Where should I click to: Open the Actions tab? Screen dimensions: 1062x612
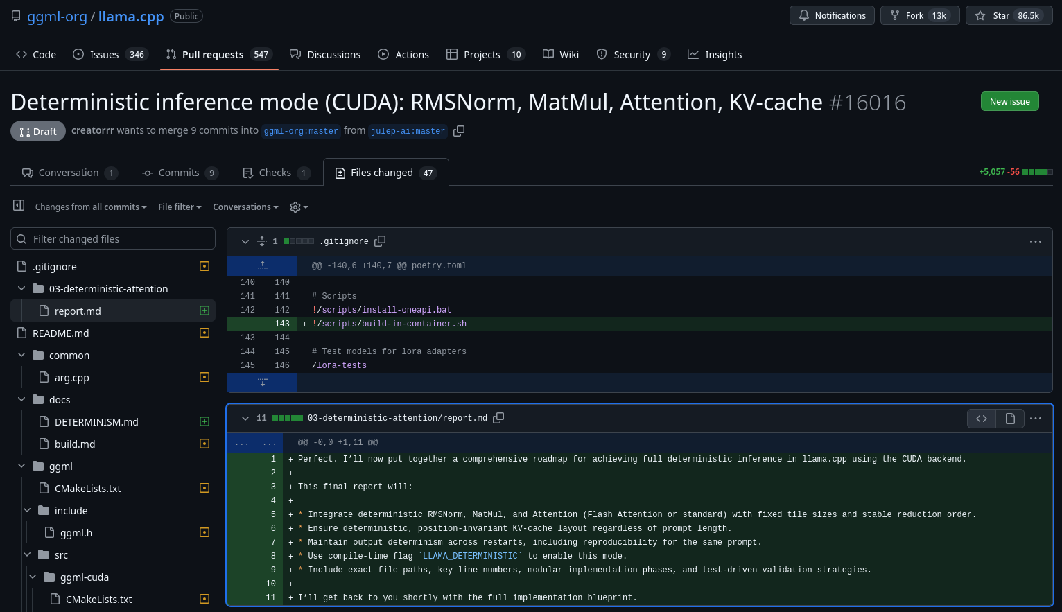pyautogui.click(x=403, y=54)
